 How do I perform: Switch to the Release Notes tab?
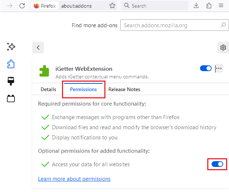pos(124,89)
